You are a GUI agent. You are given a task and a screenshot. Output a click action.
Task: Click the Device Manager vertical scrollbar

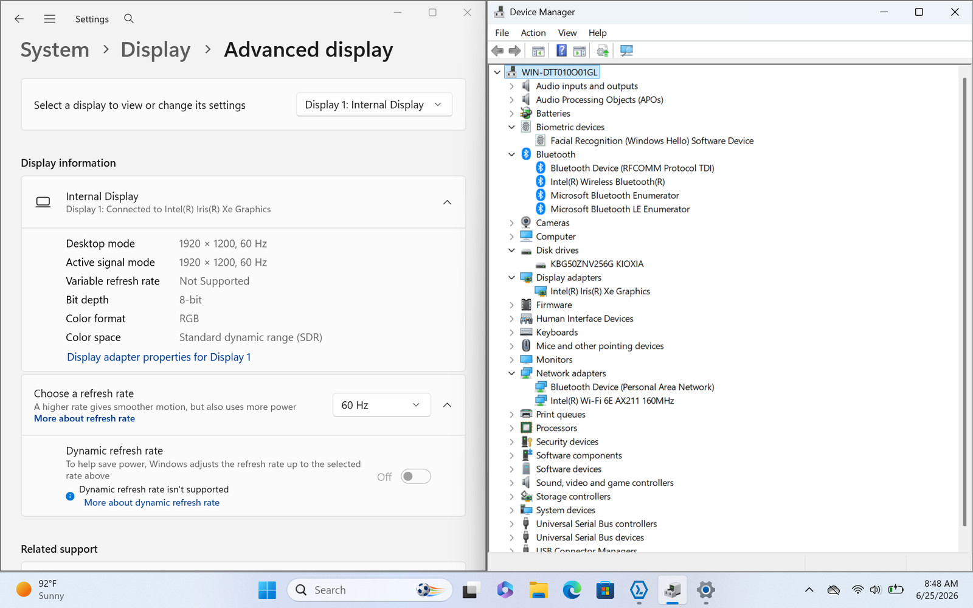click(x=964, y=302)
